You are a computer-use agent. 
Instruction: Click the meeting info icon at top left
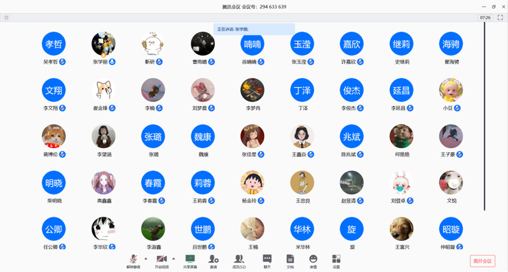point(6,18)
